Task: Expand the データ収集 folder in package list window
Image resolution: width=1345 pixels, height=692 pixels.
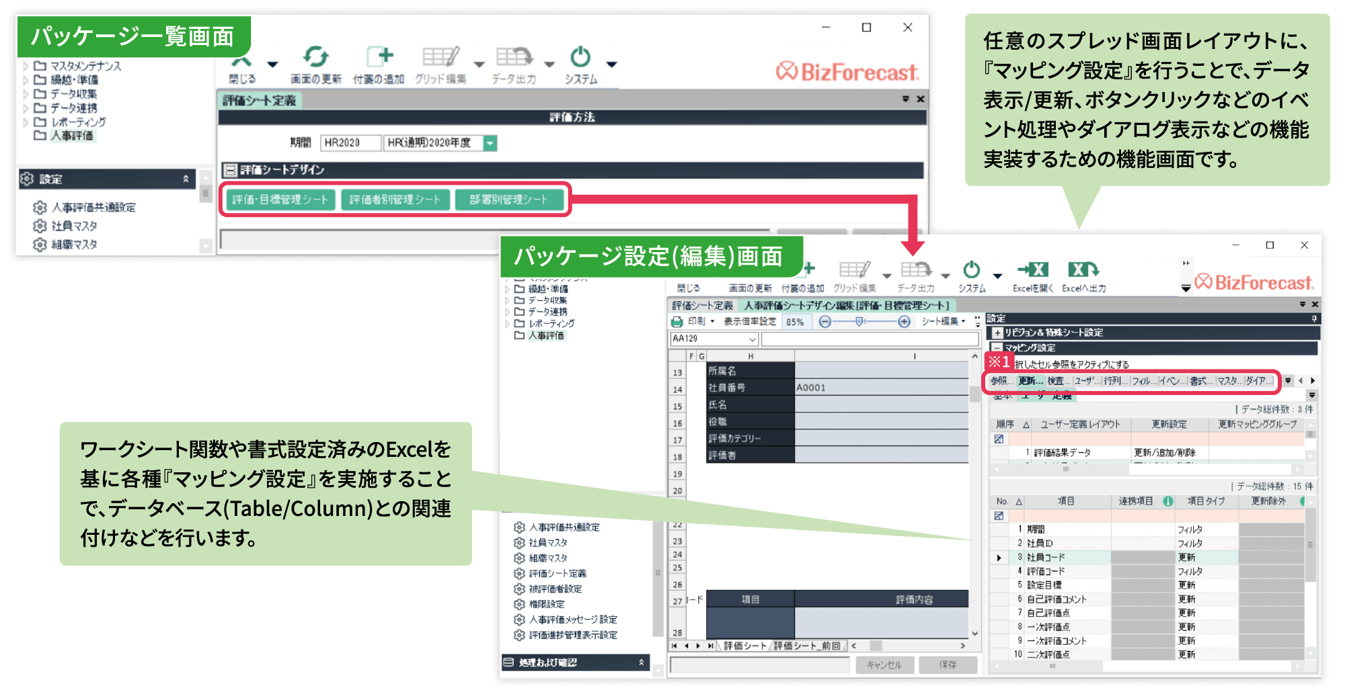Action: 26,94
